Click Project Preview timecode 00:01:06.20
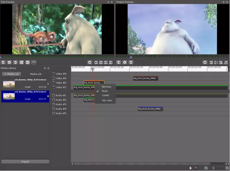This screenshot has width=230, height=171. point(219,63)
